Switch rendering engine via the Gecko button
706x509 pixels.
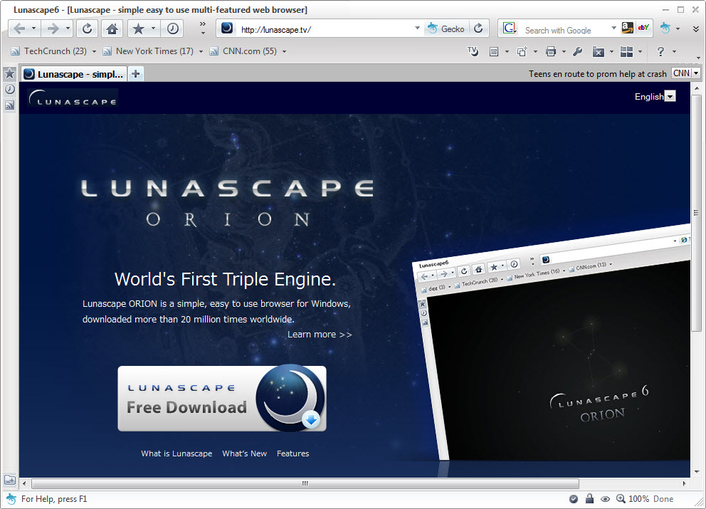point(446,28)
